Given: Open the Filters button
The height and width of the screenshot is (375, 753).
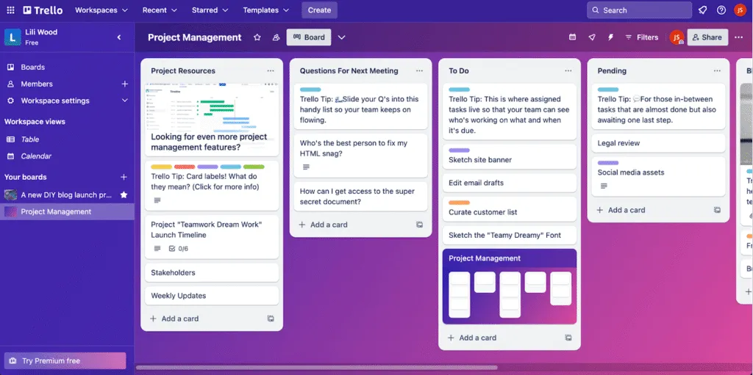Looking at the screenshot, I should tap(641, 37).
